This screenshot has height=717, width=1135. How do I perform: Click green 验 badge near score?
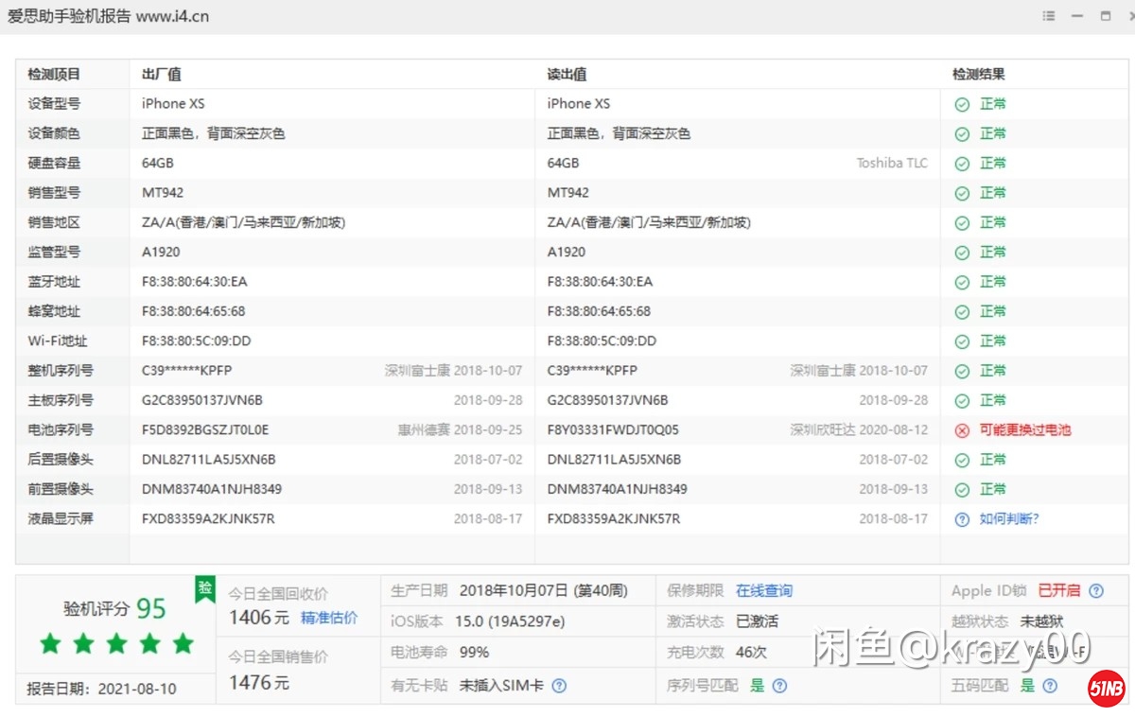(x=204, y=588)
